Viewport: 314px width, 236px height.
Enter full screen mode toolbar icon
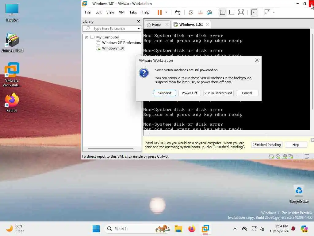(x=241, y=12)
